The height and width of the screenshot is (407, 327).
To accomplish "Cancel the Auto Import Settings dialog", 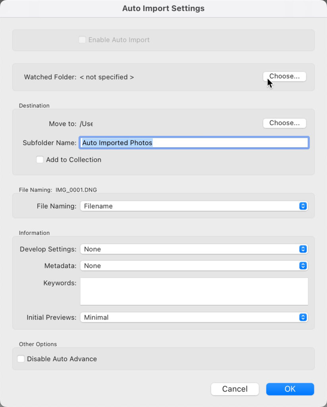I will tap(235, 389).
